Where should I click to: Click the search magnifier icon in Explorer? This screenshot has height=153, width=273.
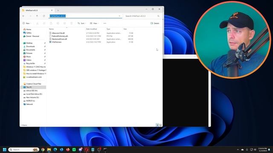(158, 16)
